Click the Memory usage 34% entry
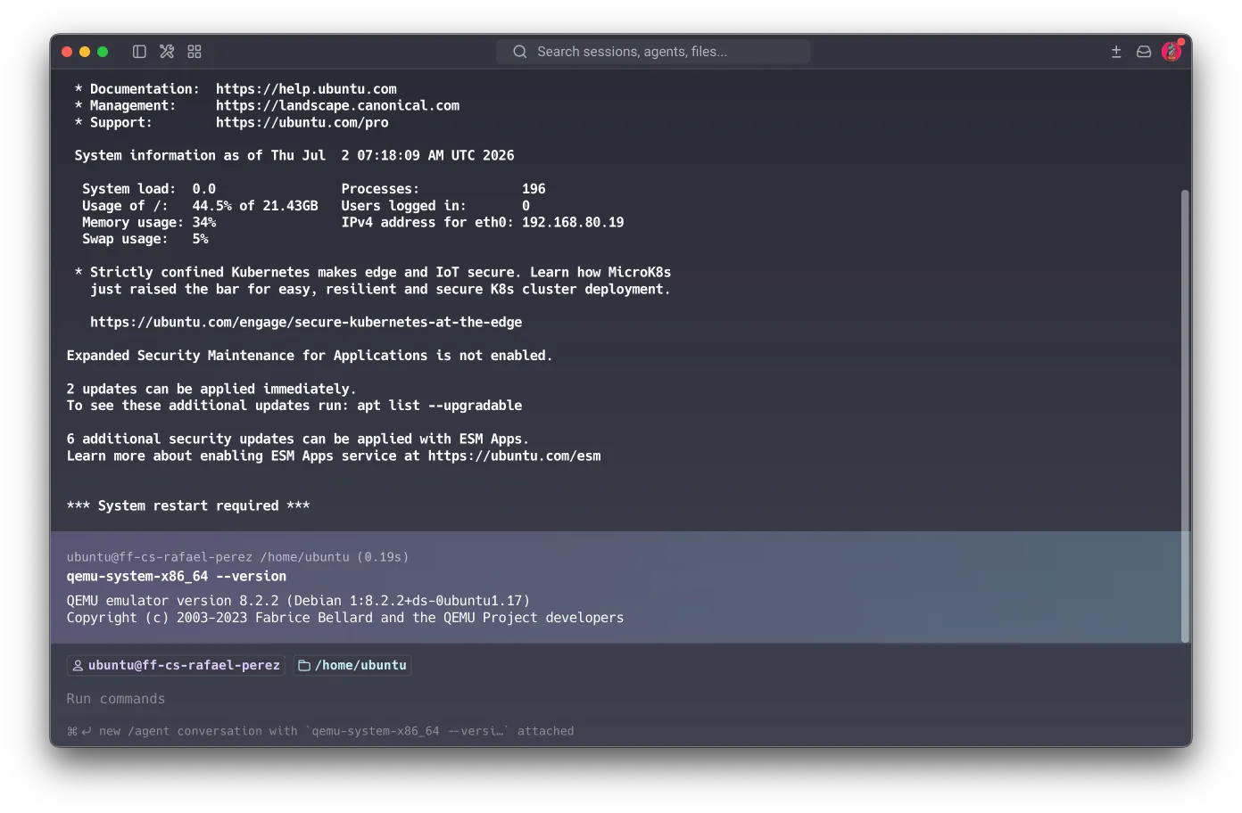Screen dimensions: 1242x813 click(x=149, y=222)
